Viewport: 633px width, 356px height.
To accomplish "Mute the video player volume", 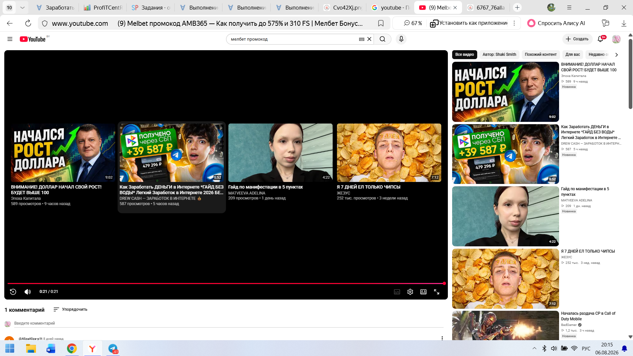I will [x=28, y=292].
